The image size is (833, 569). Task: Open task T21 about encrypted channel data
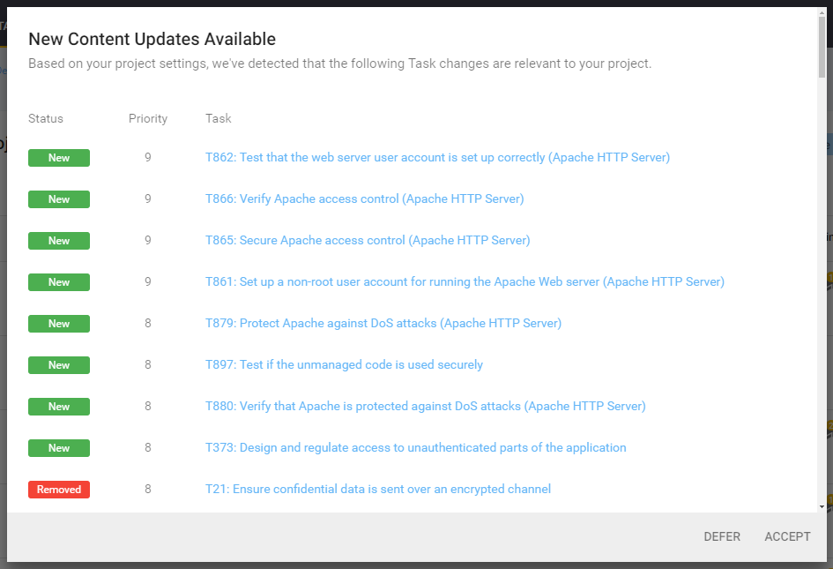(x=377, y=489)
